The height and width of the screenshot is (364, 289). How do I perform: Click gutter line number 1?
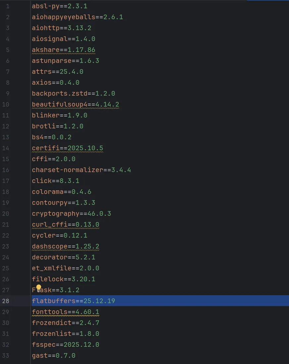pyautogui.click(x=8, y=6)
